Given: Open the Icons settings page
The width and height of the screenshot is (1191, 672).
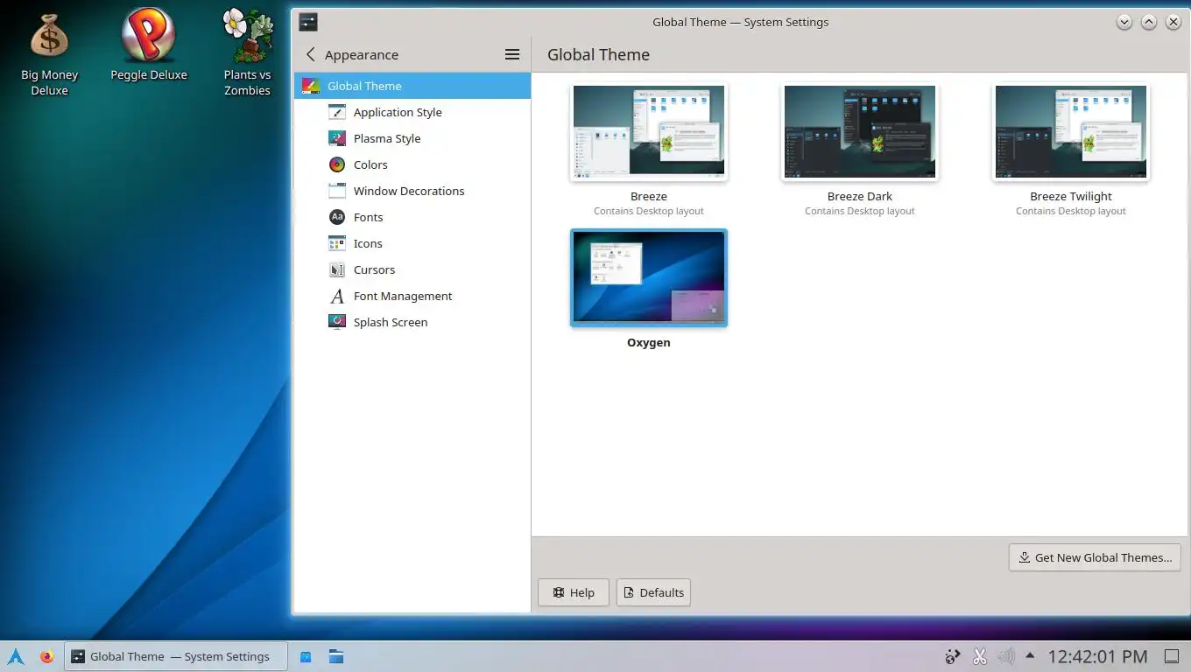Looking at the screenshot, I should click(x=412, y=243).
